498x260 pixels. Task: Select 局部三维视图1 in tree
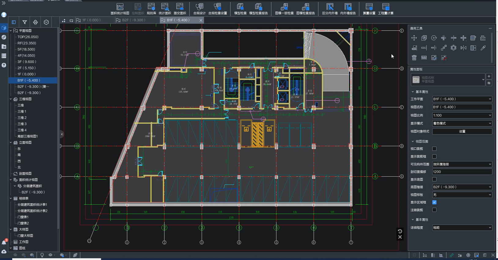tap(28, 136)
